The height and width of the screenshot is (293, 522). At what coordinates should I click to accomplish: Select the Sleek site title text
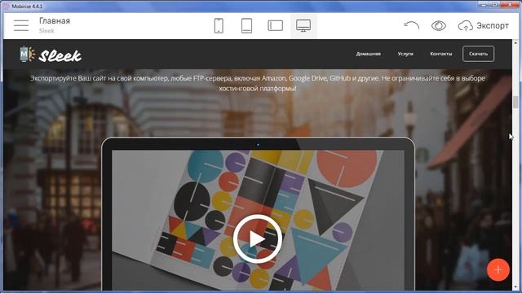point(60,56)
